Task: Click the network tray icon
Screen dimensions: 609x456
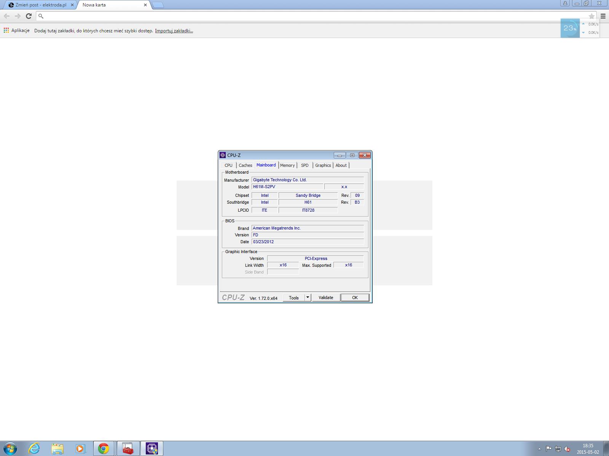Action: pyautogui.click(x=558, y=449)
